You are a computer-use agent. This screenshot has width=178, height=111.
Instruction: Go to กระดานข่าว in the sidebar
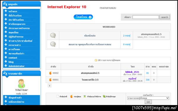[x=15, y=45]
